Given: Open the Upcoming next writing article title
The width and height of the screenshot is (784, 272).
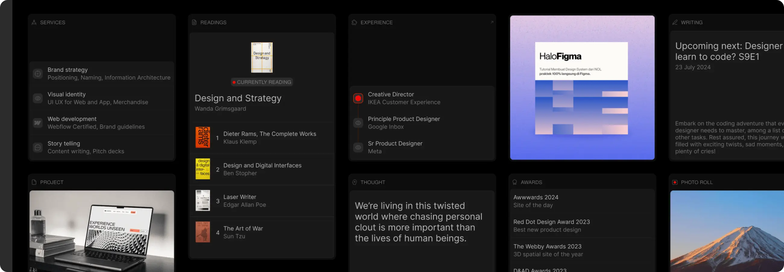Looking at the screenshot, I should pyautogui.click(x=729, y=51).
